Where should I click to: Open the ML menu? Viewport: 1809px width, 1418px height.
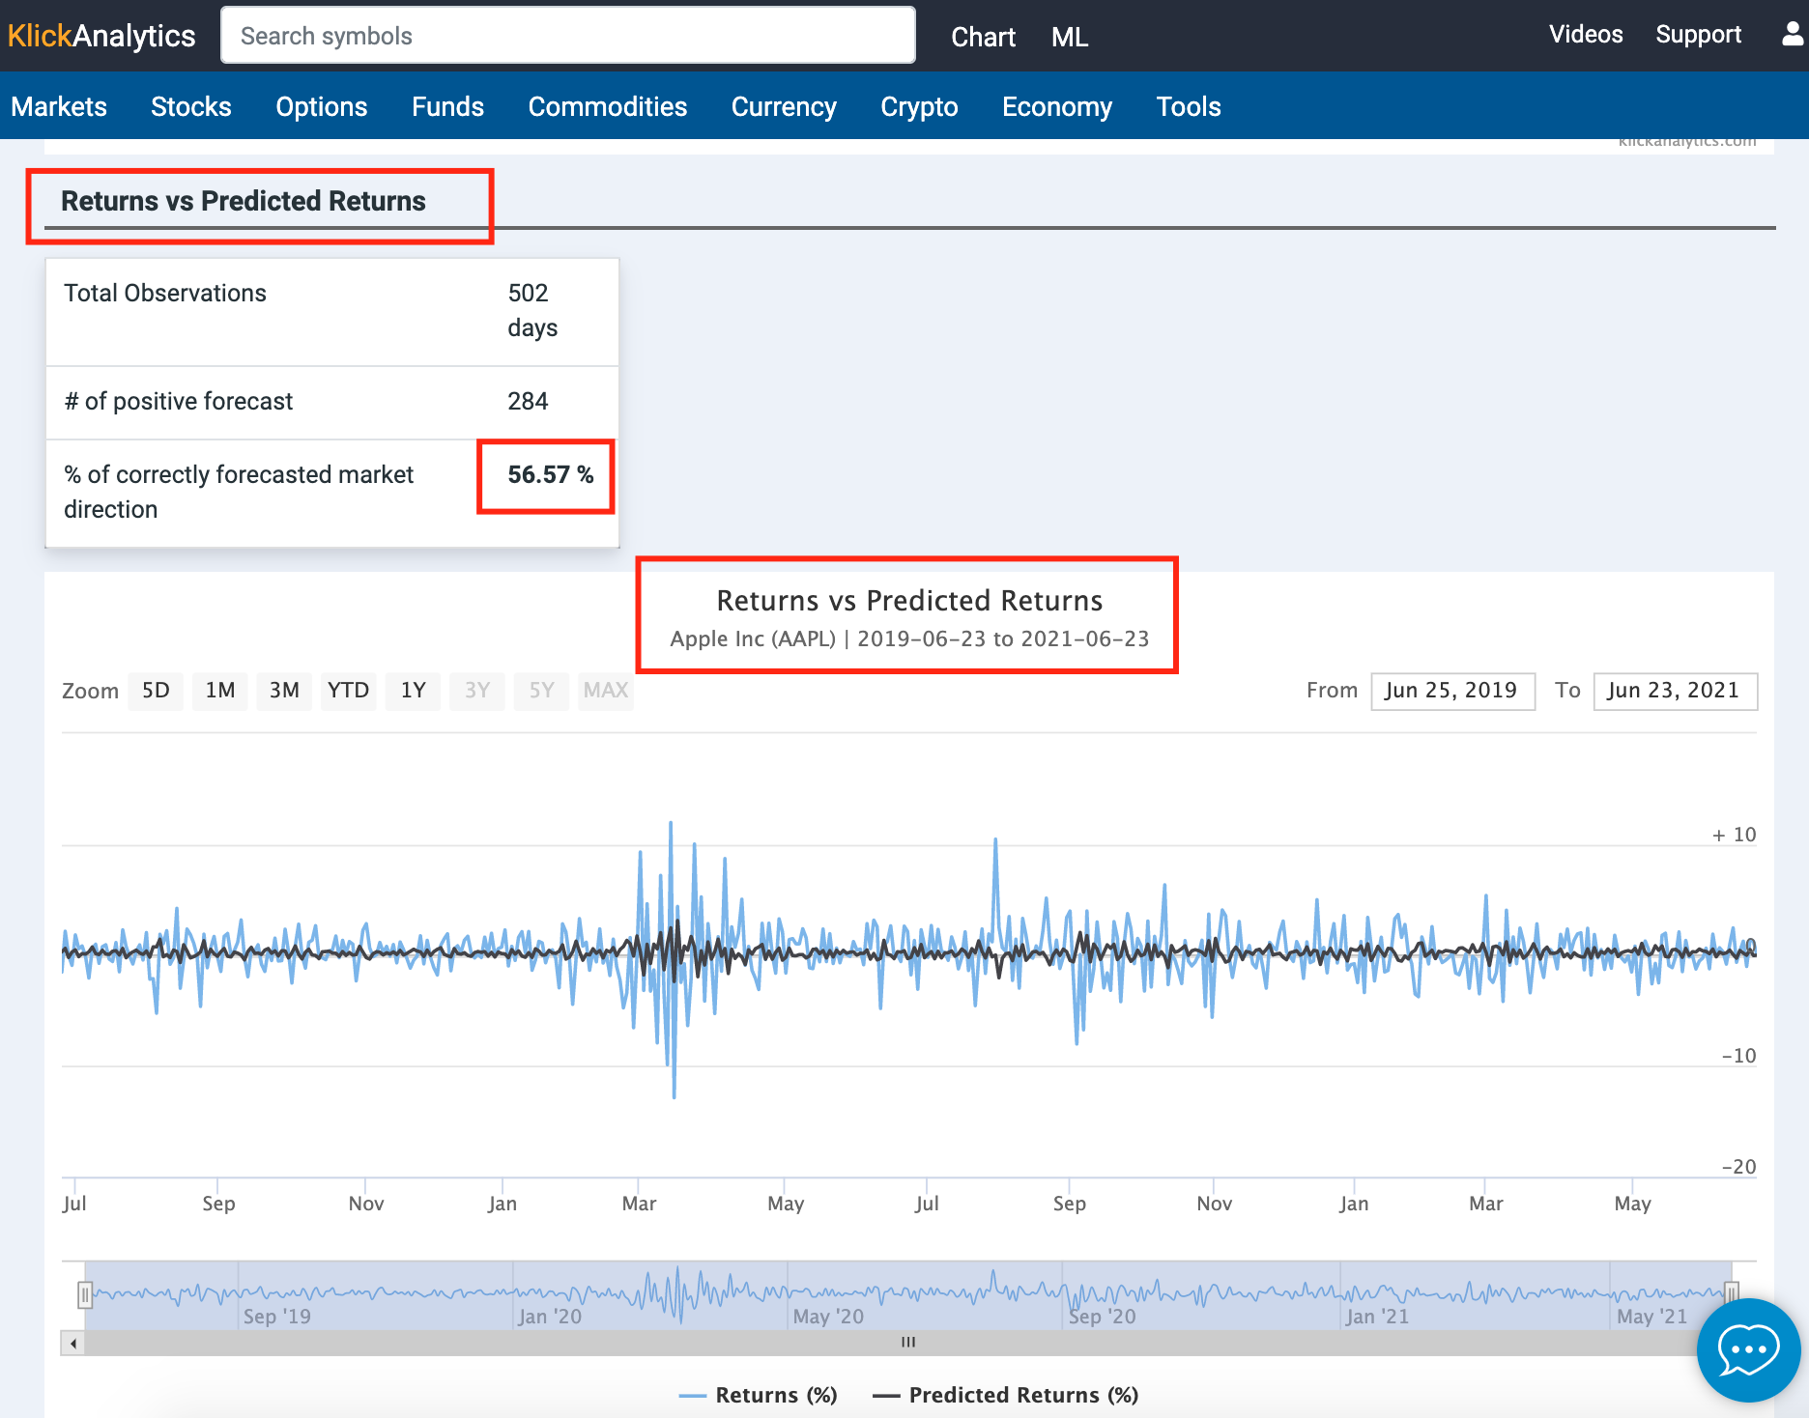pos(1070,37)
